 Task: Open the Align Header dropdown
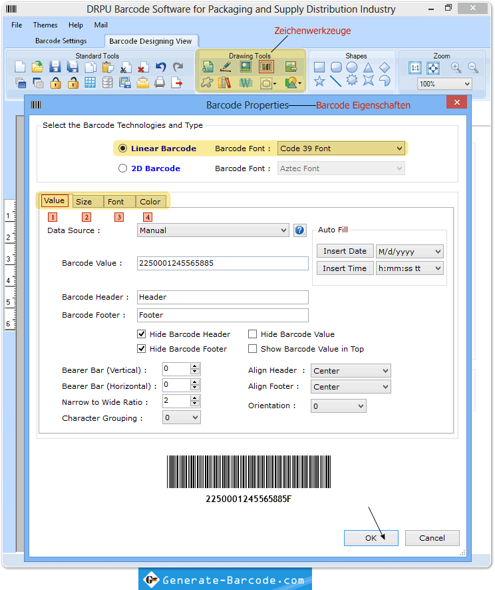click(351, 371)
